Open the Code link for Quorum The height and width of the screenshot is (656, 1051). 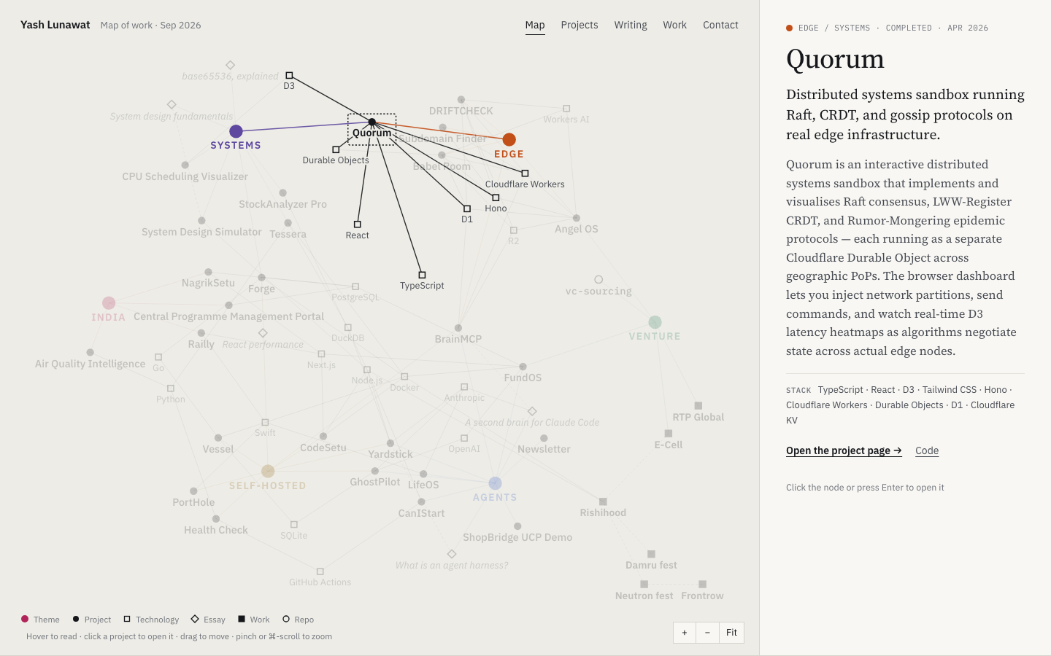(x=927, y=450)
